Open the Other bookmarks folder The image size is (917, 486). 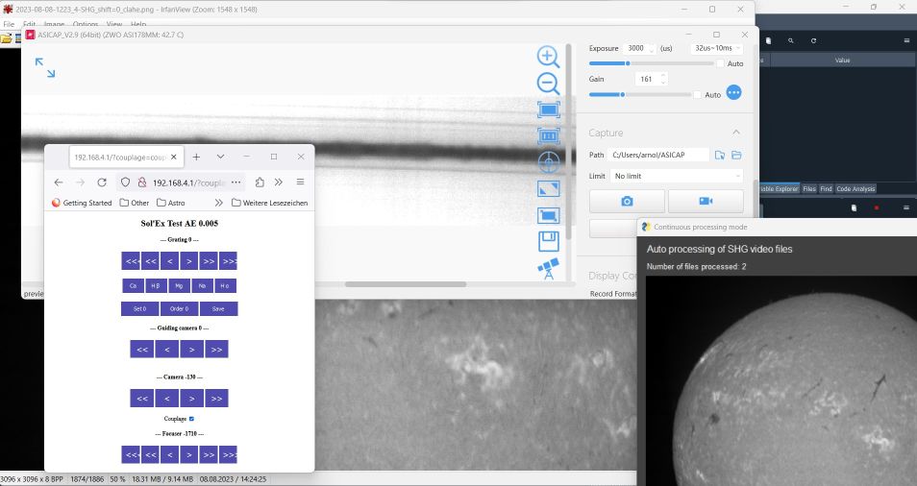tap(134, 203)
